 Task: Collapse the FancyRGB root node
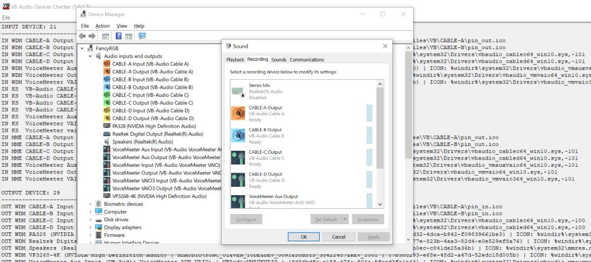coord(83,48)
